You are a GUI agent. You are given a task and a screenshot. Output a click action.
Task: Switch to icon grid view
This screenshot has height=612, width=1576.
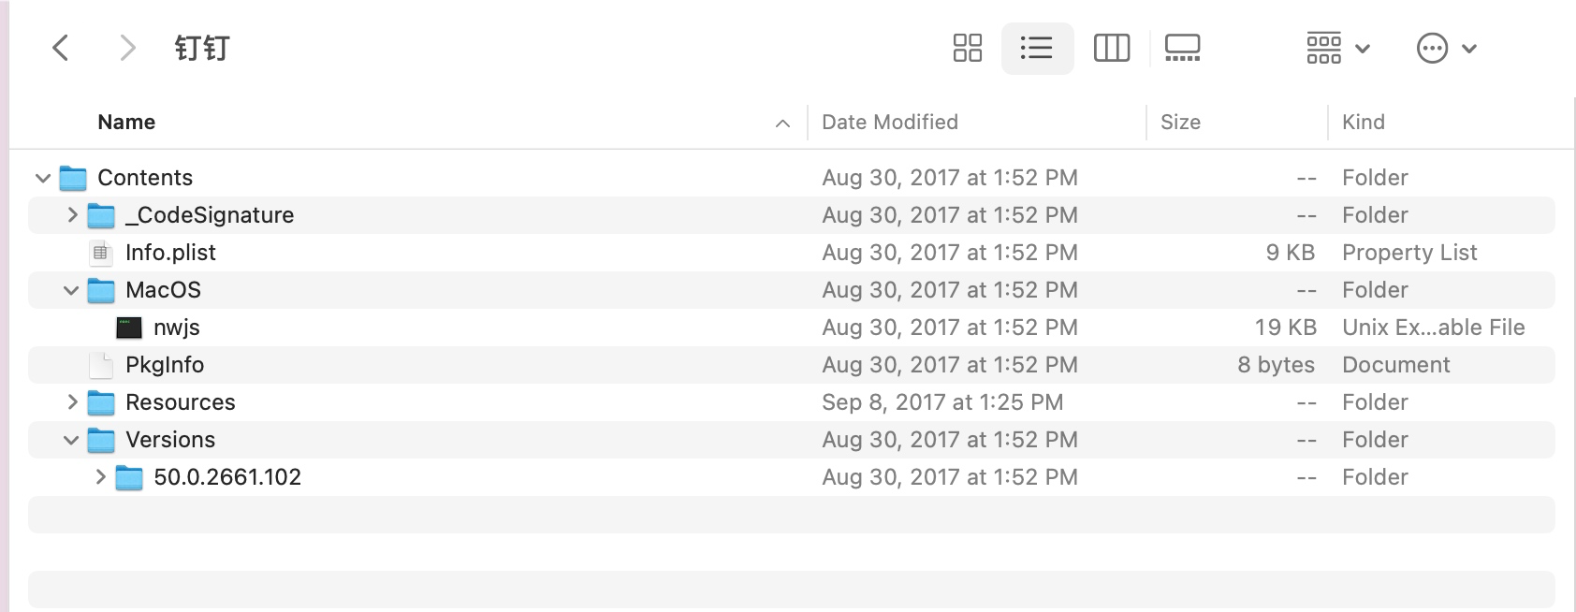point(967,48)
